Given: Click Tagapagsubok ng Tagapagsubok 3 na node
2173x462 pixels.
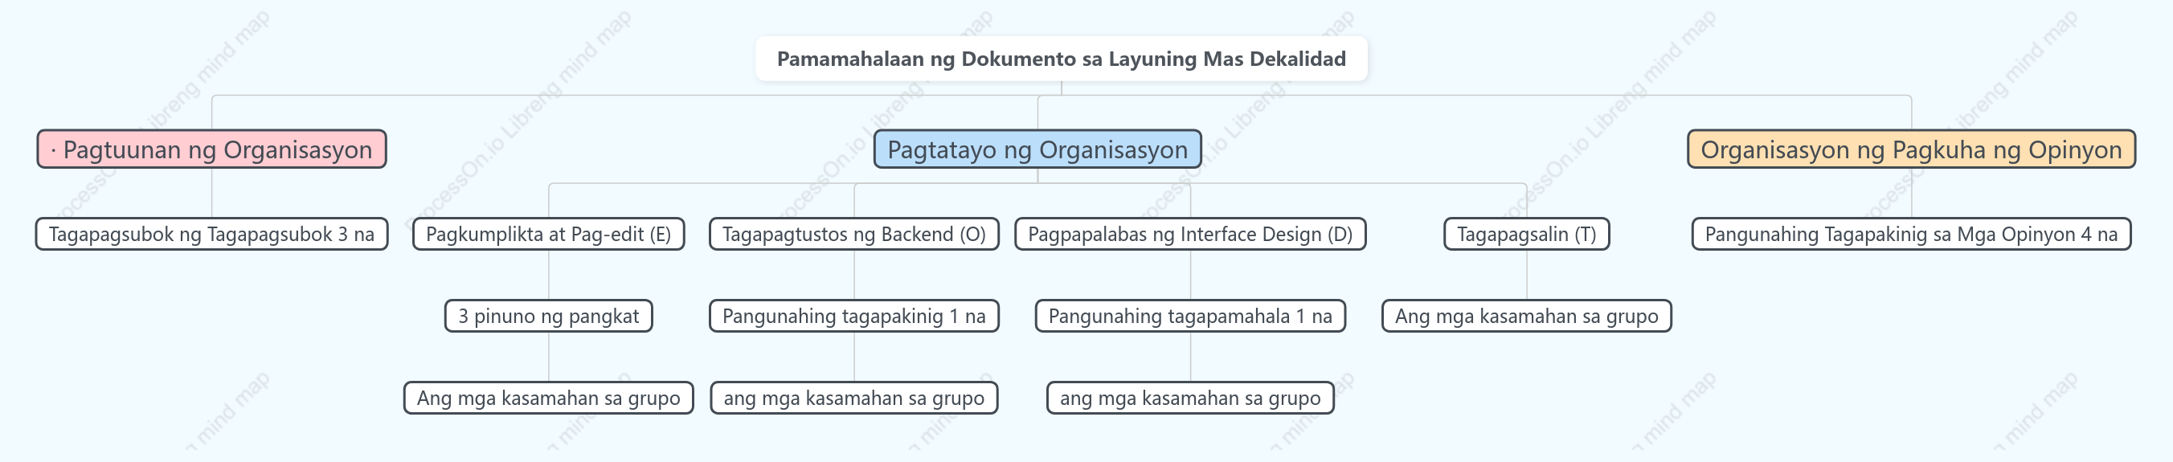Looking at the screenshot, I should click(211, 235).
